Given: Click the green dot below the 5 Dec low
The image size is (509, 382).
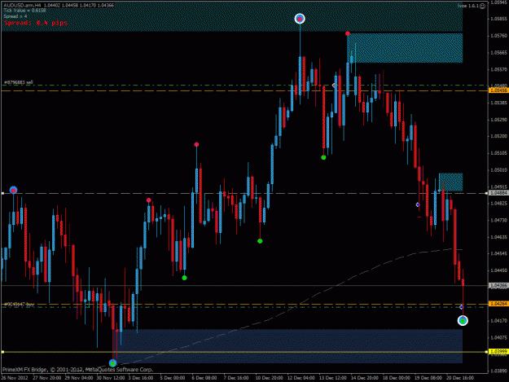Looking at the screenshot, I should point(184,278).
